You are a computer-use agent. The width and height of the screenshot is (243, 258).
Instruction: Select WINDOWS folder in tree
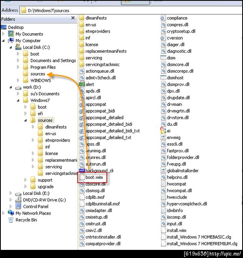(x=40, y=80)
